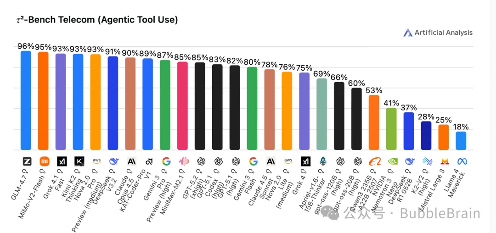Image resolution: width=496 pixels, height=233 pixels.
Task: Click the NVIDIA logo for Nemotron 3 Nano
Action: point(392,161)
